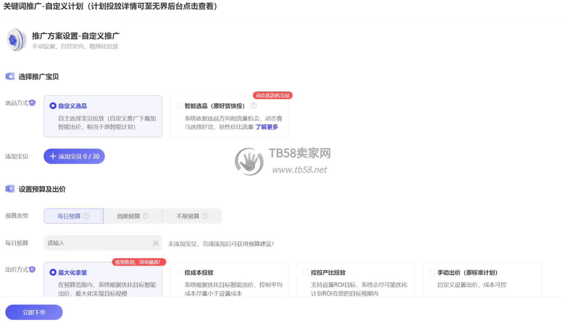Click the 每日预算 amount input field
Image resolution: width=564 pixels, height=323 pixels.
[99, 243]
